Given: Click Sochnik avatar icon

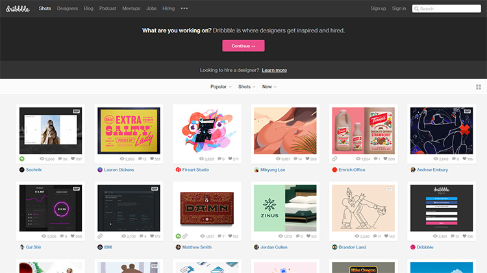Looking at the screenshot, I should pos(21,170).
